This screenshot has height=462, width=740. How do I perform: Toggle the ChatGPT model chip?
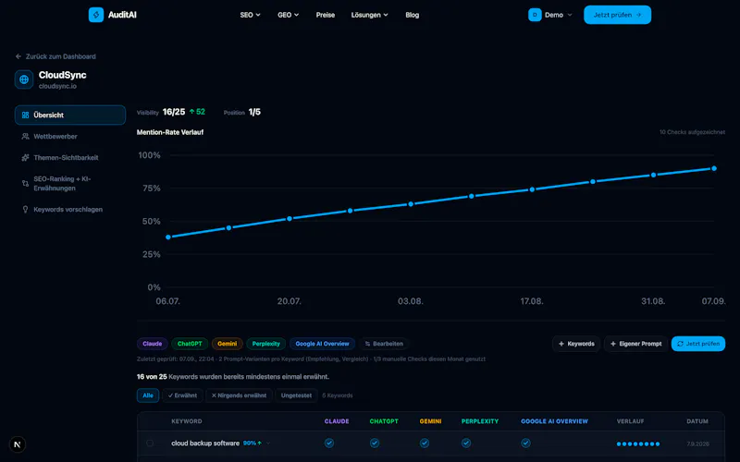pos(190,344)
